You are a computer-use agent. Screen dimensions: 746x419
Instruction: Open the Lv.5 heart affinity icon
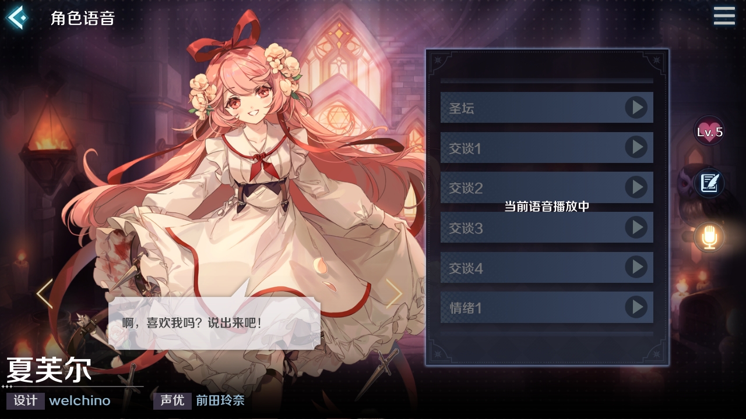[x=709, y=132]
